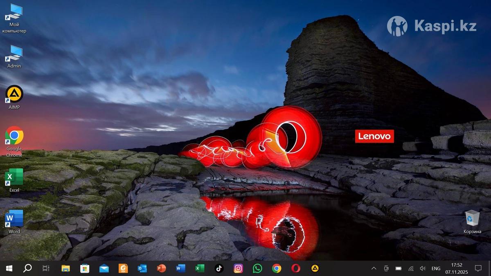Open Outlook from the taskbar
The width and height of the screenshot is (491, 276).
coord(142,268)
